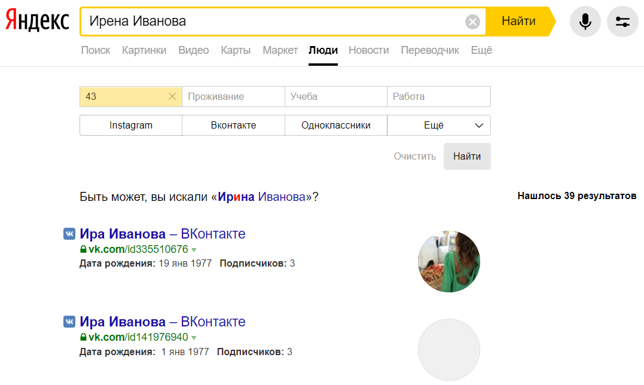Image resolution: width=644 pixels, height=385 pixels.
Task: Click the Работа filter field
Action: 439,96
